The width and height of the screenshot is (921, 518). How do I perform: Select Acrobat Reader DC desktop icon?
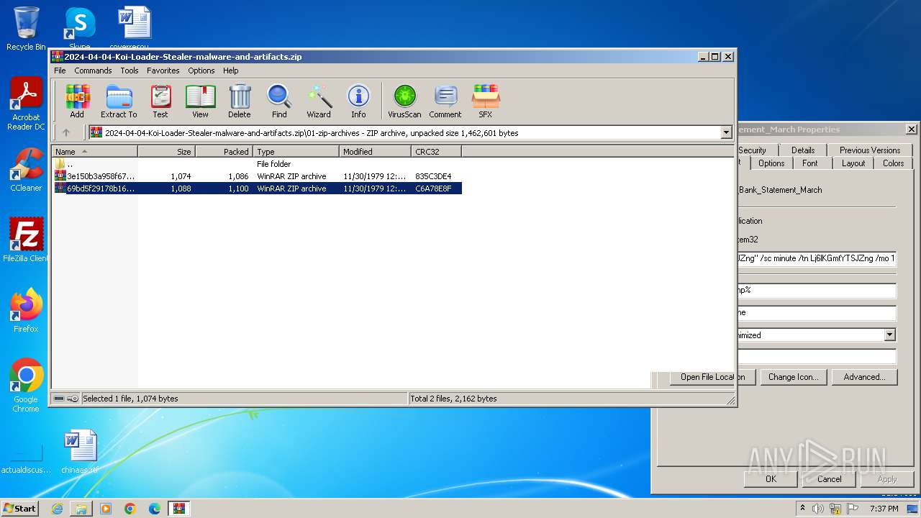click(26, 104)
